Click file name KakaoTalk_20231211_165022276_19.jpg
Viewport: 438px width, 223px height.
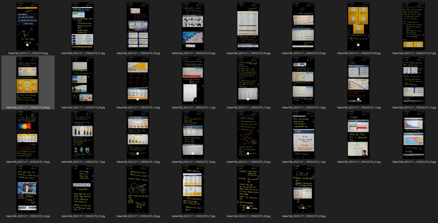(194, 162)
